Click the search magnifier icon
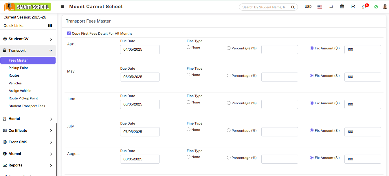This screenshot has width=389, height=176. (x=293, y=7)
